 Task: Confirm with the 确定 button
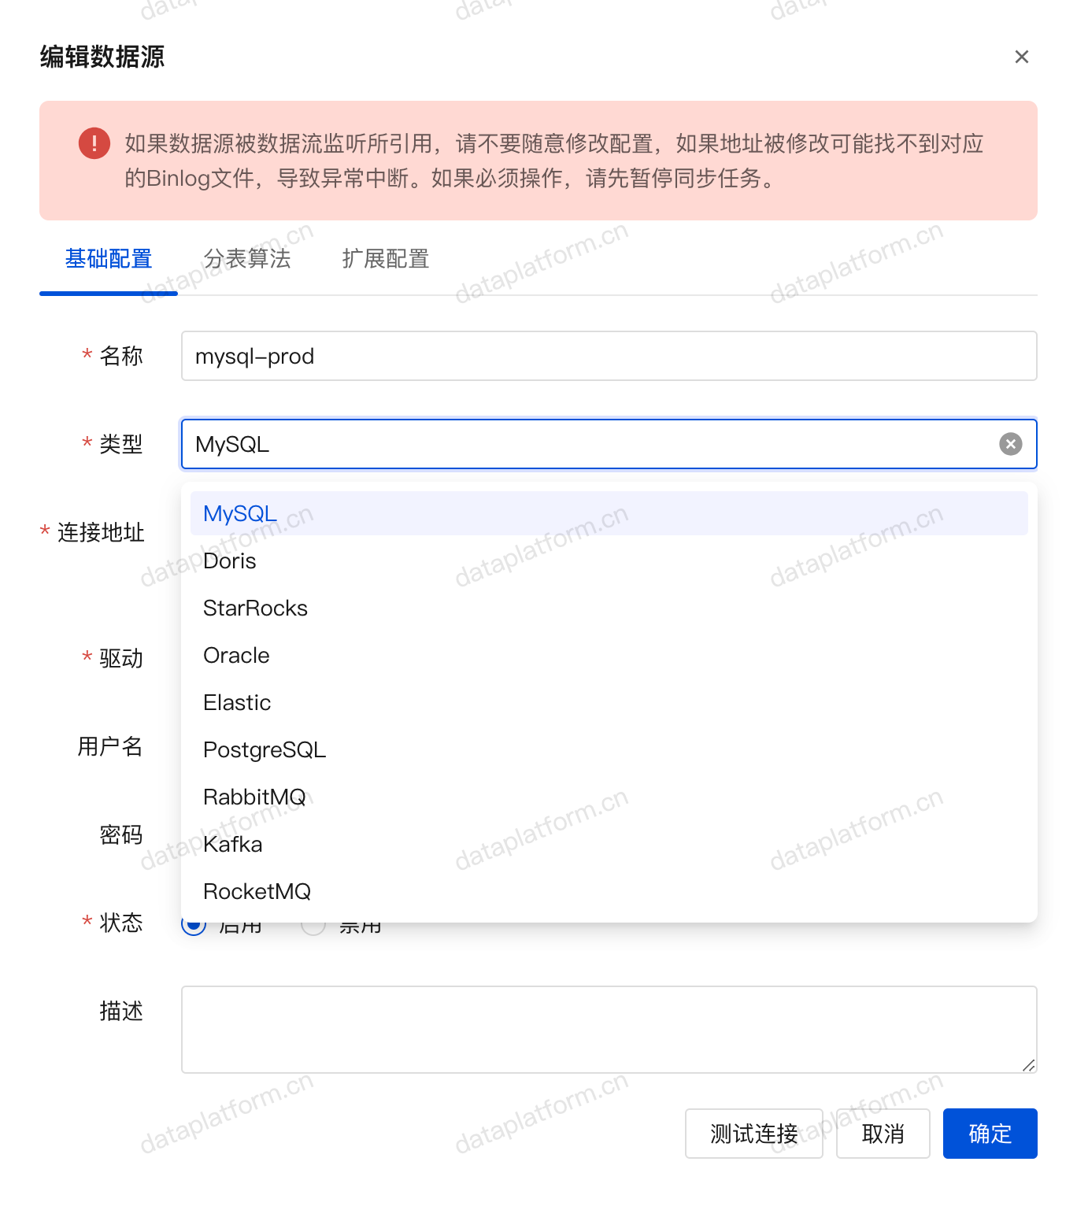point(990,1134)
